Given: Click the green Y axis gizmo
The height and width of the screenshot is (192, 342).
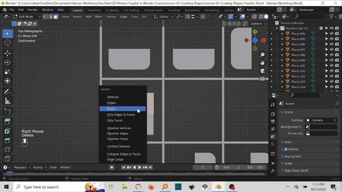Looking at the screenshot, I should pyautogui.click(x=255, y=32).
